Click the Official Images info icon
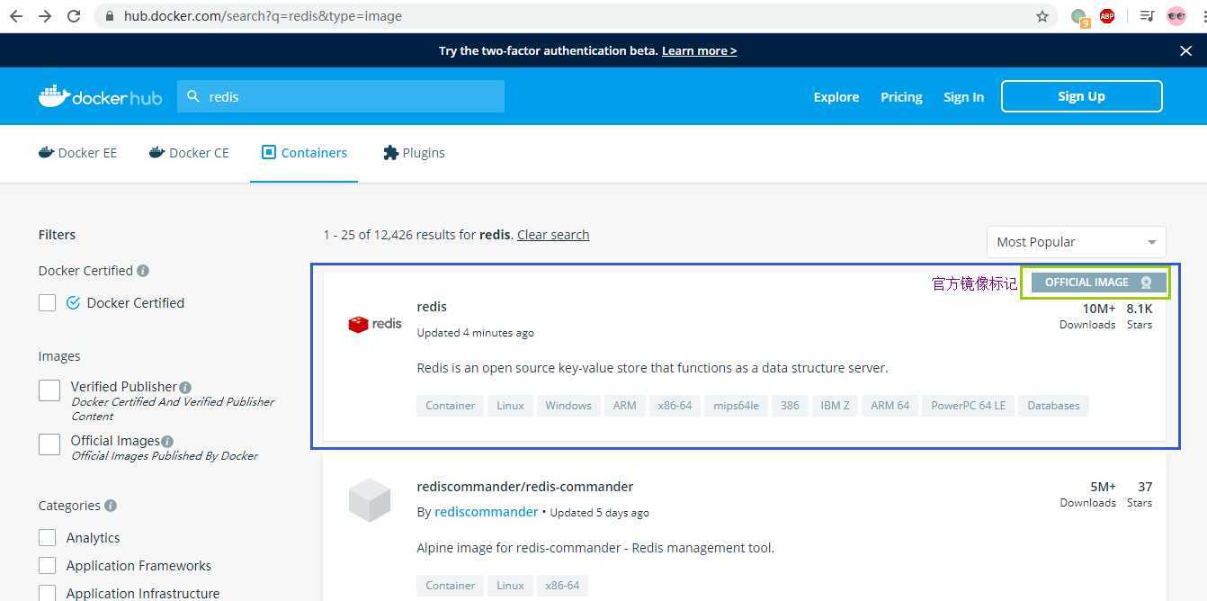Image resolution: width=1207 pixels, height=601 pixels. click(167, 441)
